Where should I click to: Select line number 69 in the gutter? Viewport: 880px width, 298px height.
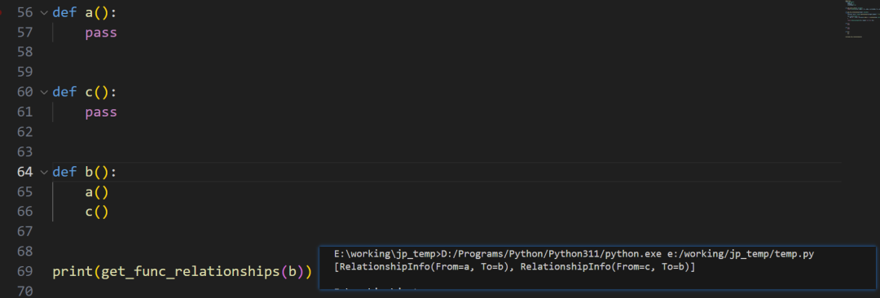pos(25,272)
